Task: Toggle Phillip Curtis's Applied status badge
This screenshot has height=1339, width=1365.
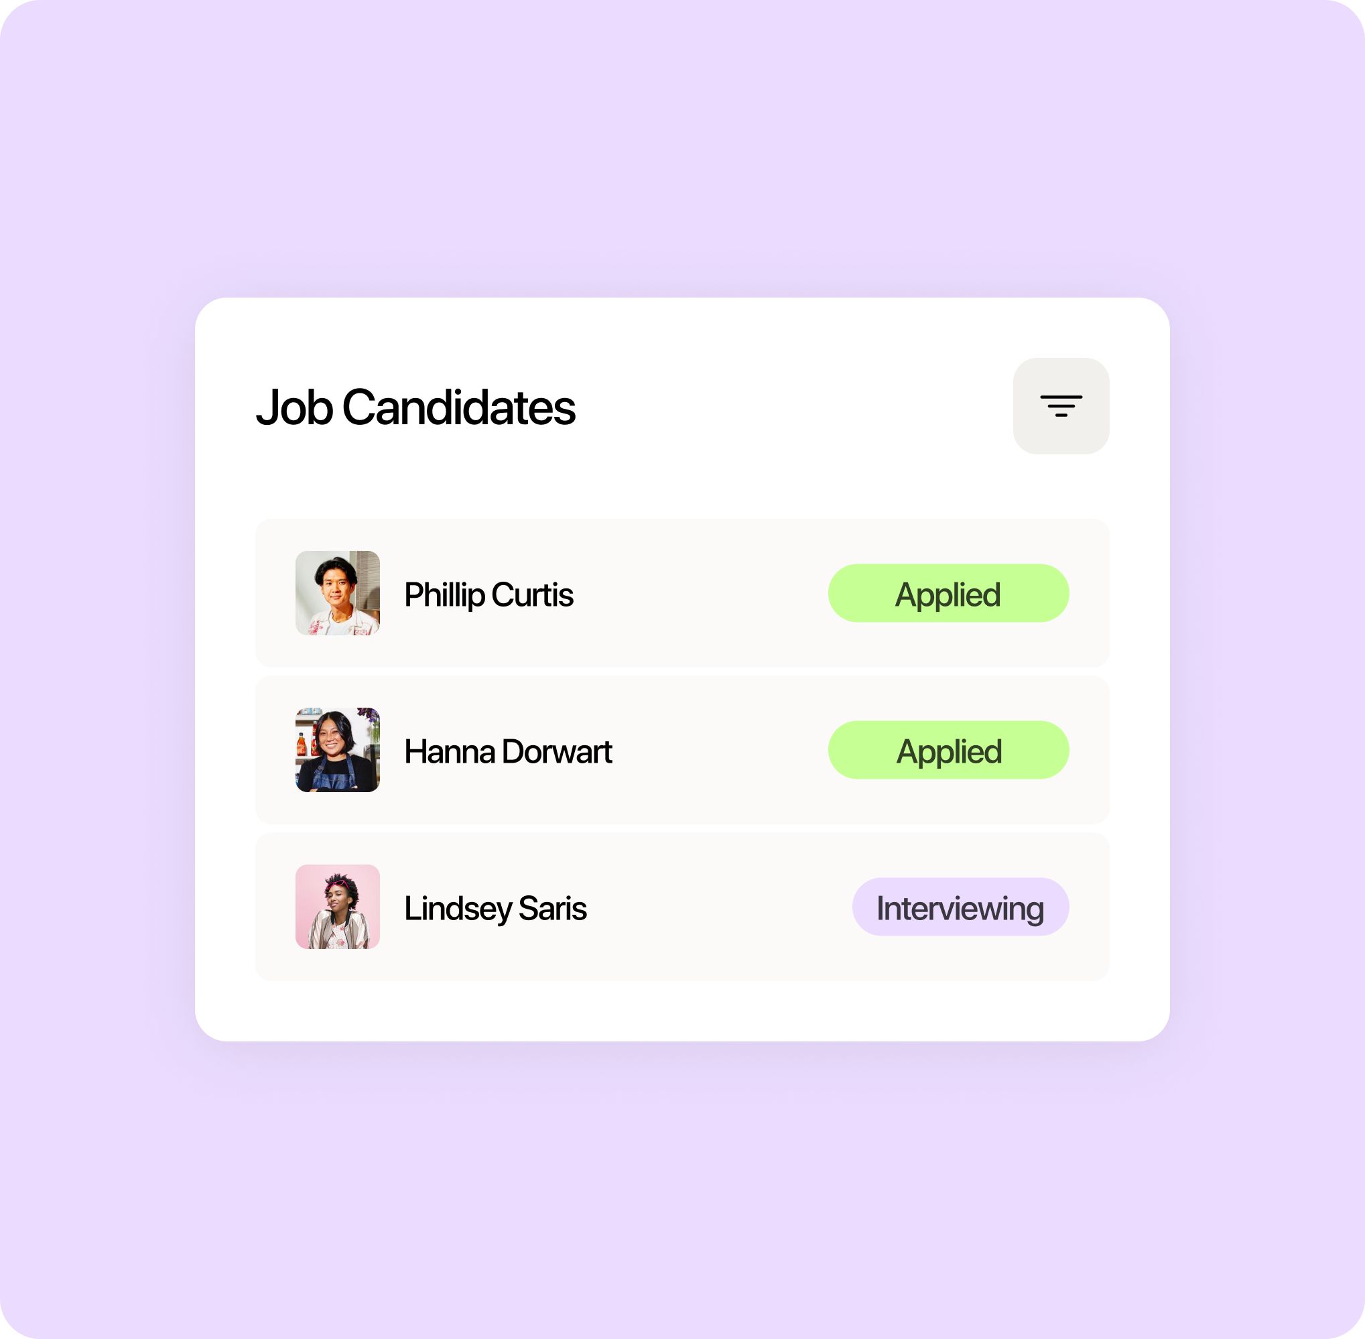Action: point(948,594)
